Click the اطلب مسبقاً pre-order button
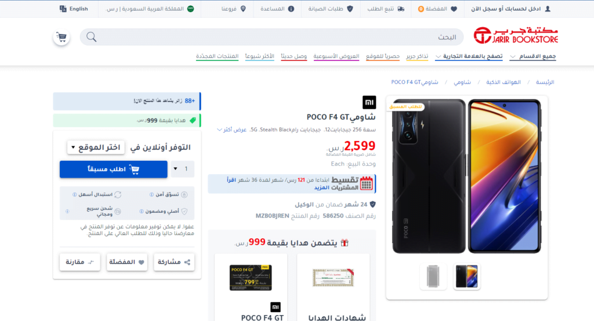This screenshot has height=321, width=594. tap(113, 169)
